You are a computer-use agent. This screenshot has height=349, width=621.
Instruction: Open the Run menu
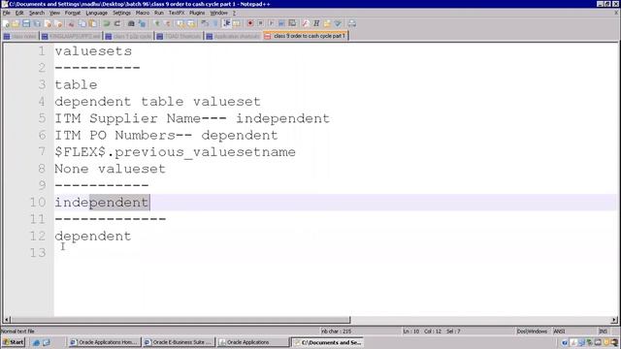coord(159,13)
